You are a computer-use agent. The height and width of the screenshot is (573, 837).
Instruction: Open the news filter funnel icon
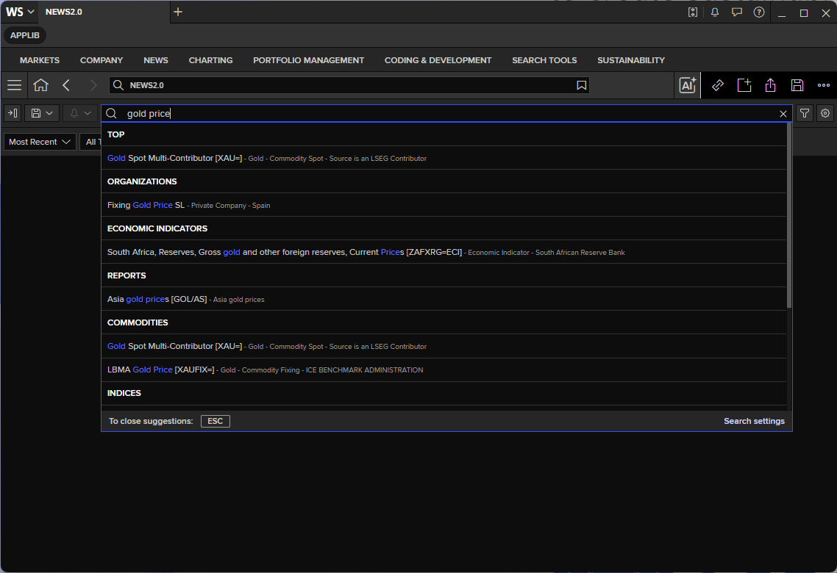805,113
